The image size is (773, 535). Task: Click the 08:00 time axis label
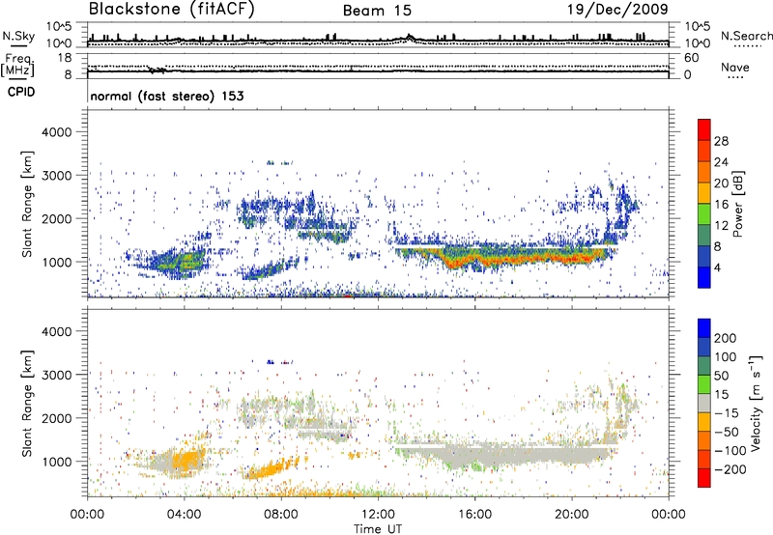pyautogui.click(x=281, y=515)
